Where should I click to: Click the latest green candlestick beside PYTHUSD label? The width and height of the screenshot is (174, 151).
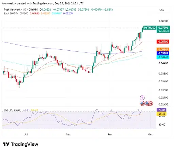click(x=142, y=30)
